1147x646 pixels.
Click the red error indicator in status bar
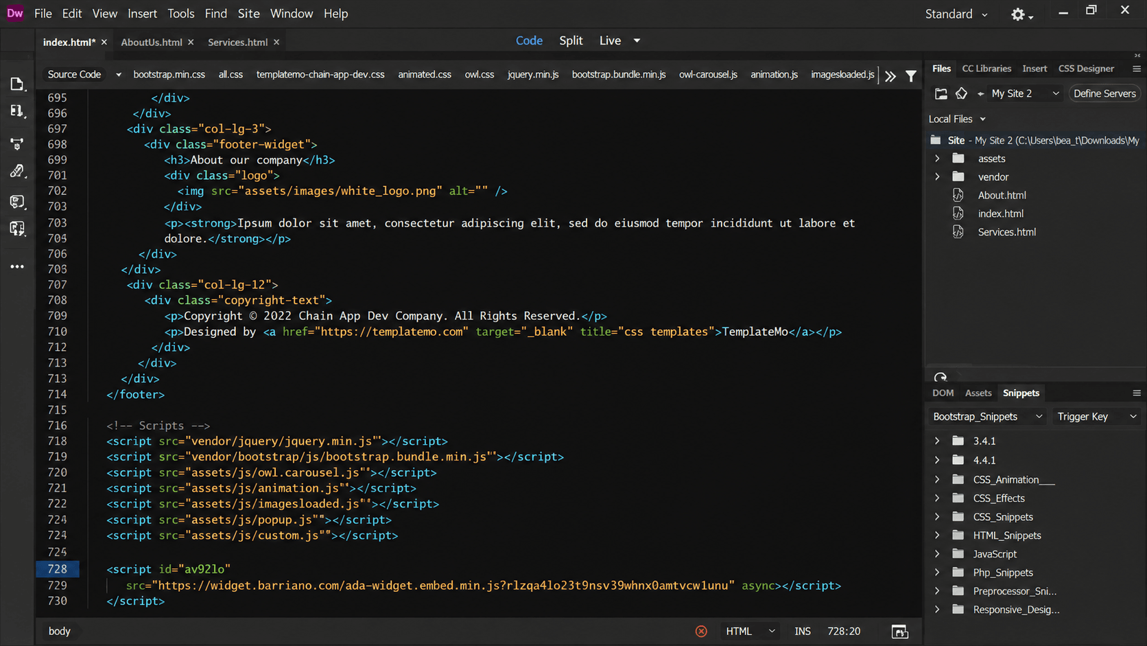pos(701,632)
